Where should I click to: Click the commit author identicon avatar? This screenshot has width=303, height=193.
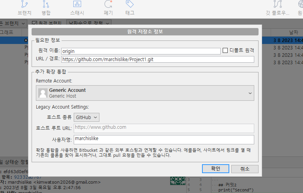tap(178, 181)
